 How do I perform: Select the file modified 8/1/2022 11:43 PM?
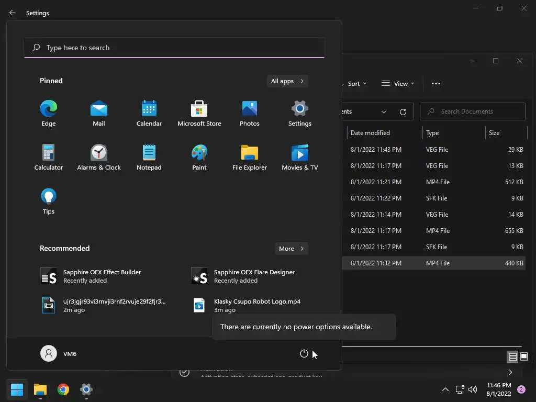pyautogui.click(x=433, y=149)
